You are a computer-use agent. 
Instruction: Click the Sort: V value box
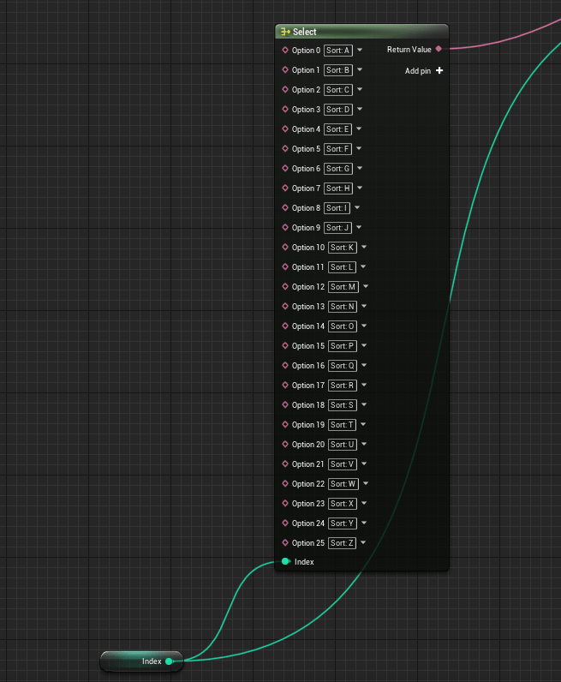click(343, 464)
